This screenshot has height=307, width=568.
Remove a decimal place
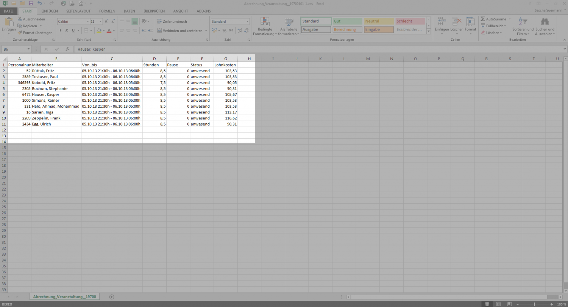click(246, 31)
